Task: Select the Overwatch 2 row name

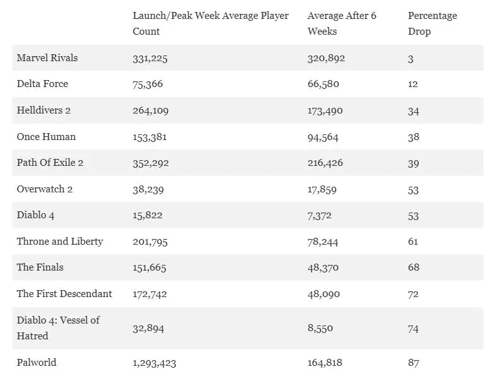Action: (x=45, y=189)
